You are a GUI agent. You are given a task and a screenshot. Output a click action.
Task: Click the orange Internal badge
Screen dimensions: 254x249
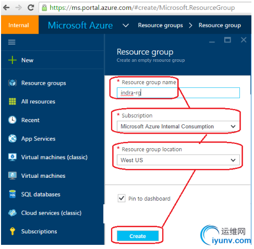coord(20,24)
